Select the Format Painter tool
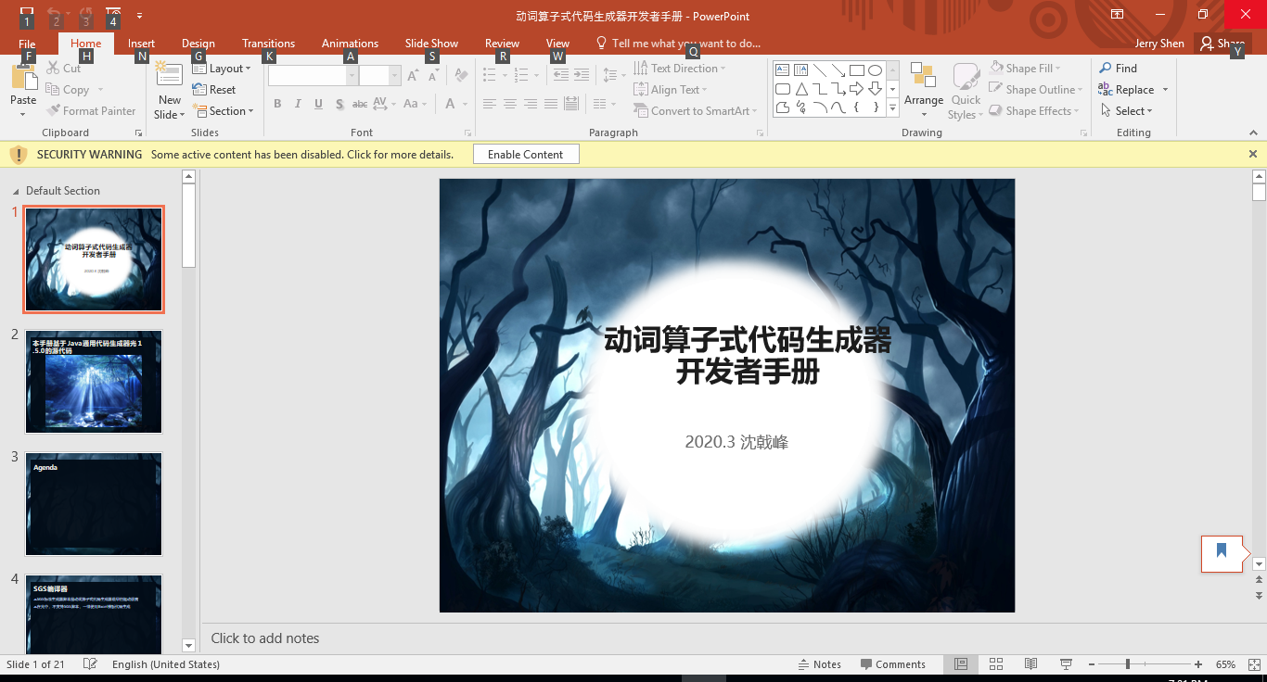 coord(91,111)
